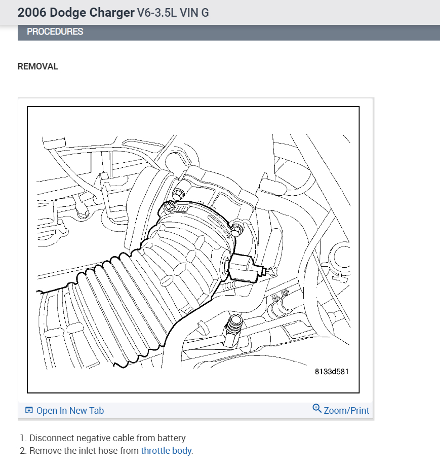Click the 2006 Dodge Charger title

[76, 13]
